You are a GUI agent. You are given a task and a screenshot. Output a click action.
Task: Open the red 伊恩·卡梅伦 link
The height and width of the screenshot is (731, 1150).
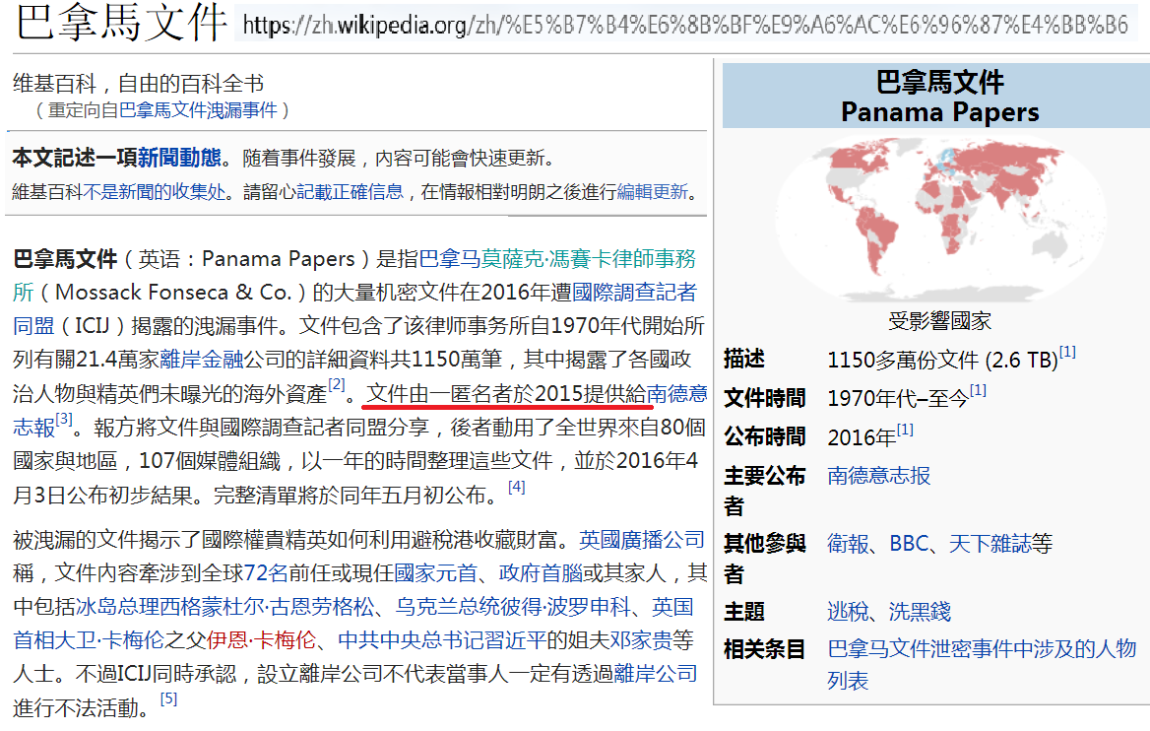[x=261, y=640]
